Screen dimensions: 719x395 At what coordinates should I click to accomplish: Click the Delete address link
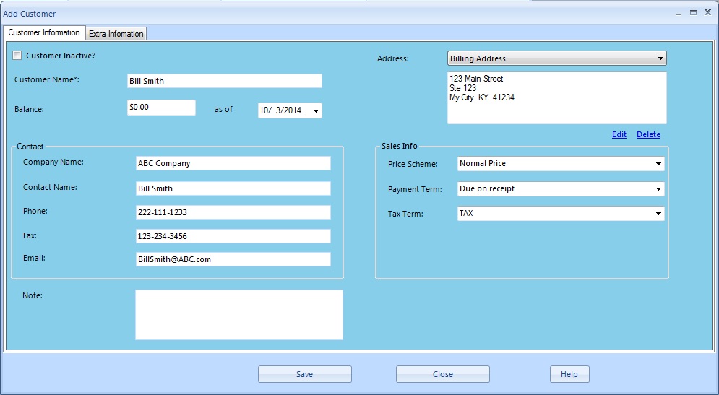648,134
